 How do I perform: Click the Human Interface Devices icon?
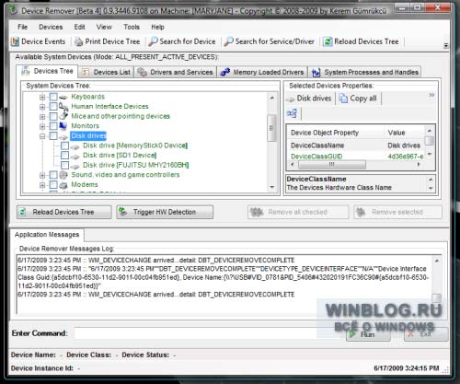point(63,107)
